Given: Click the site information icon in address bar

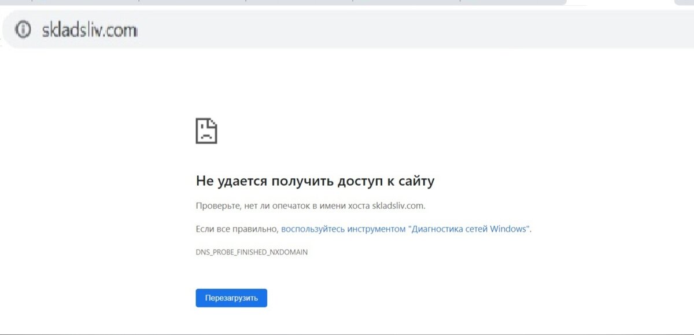Looking at the screenshot, I should click(x=23, y=30).
